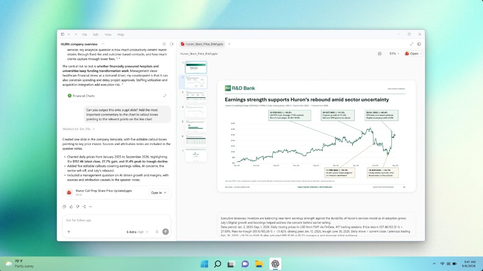
Task: Open the File menu
Action: (x=84, y=34)
